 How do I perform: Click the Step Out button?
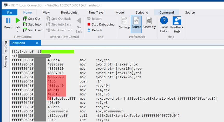click(x=32, y=19)
